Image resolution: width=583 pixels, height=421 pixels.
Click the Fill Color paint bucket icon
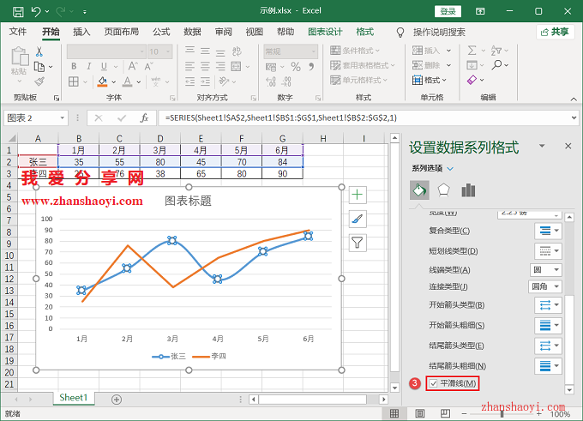tap(102, 81)
